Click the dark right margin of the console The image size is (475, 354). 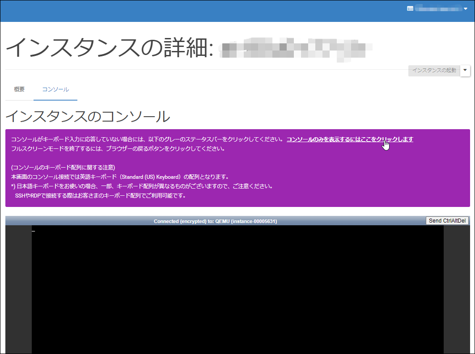pyautogui.click(x=456, y=291)
